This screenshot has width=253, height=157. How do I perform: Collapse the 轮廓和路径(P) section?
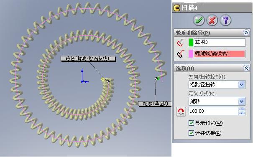click(246, 33)
